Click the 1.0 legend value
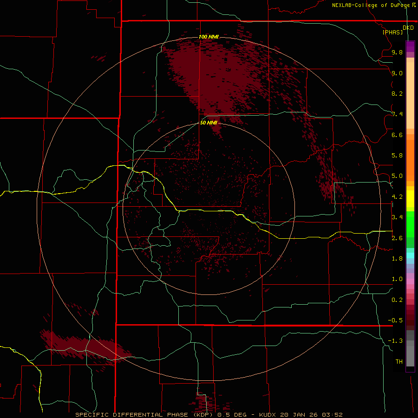This screenshot has width=418, height=418. point(397,279)
